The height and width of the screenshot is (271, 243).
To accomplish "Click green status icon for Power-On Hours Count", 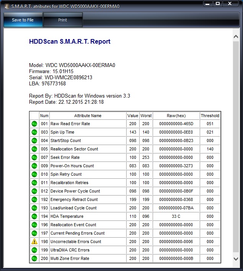I will [x=34, y=166].
